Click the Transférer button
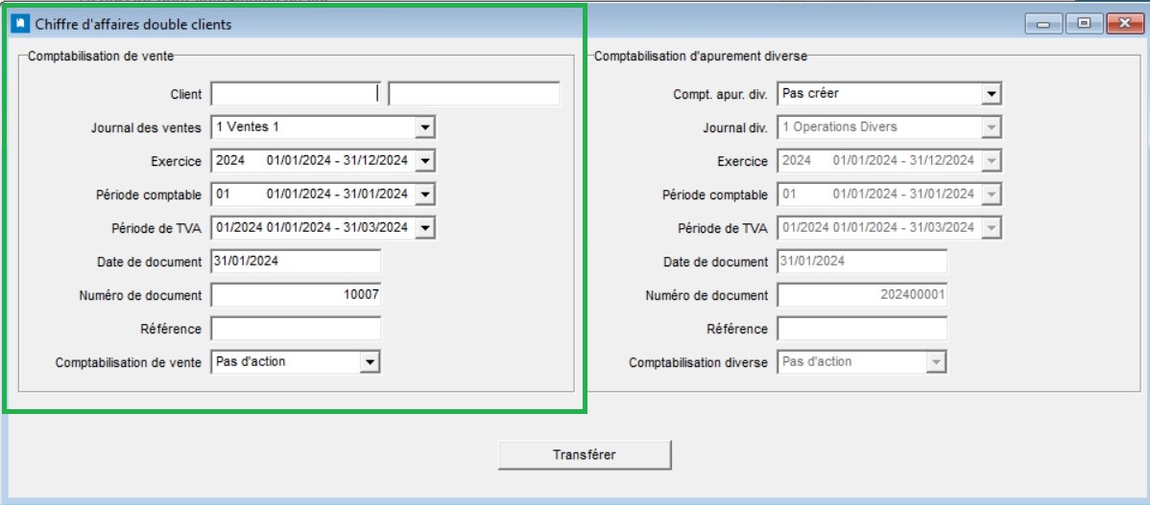The height and width of the screenshot is (505, 1150). tap(585, 454)
